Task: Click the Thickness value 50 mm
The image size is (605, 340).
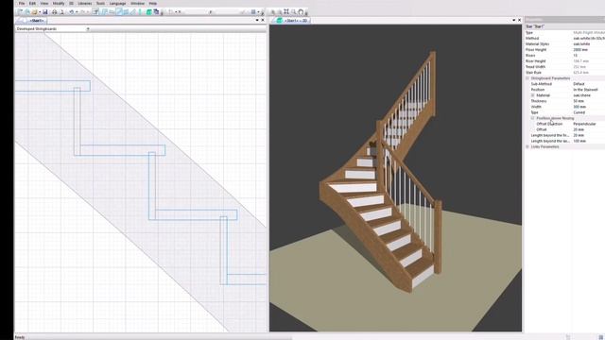Action: (579, 101)
